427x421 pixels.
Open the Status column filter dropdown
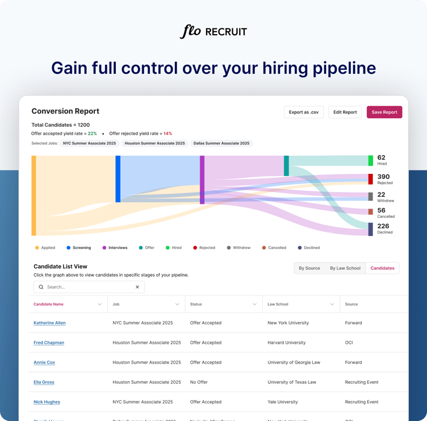(254, 305)
